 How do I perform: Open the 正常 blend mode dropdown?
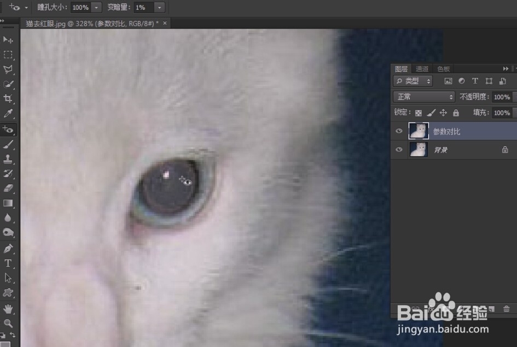[x=424, y=97]
